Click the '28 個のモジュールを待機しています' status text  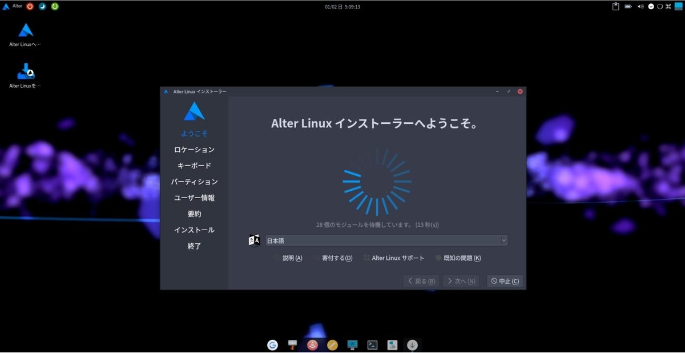[x=377, y=225]
